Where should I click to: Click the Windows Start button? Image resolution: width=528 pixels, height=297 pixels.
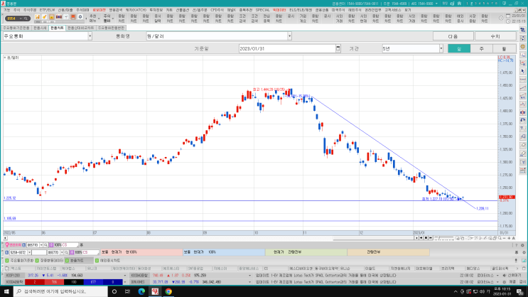click(6, 291)
